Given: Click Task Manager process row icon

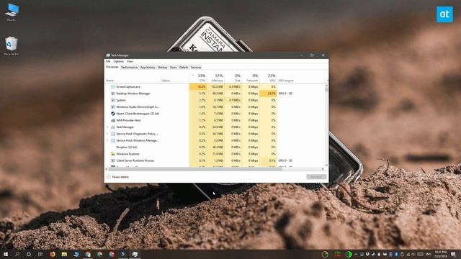Looking at the screenshot, I should click(x=113, y=127).
